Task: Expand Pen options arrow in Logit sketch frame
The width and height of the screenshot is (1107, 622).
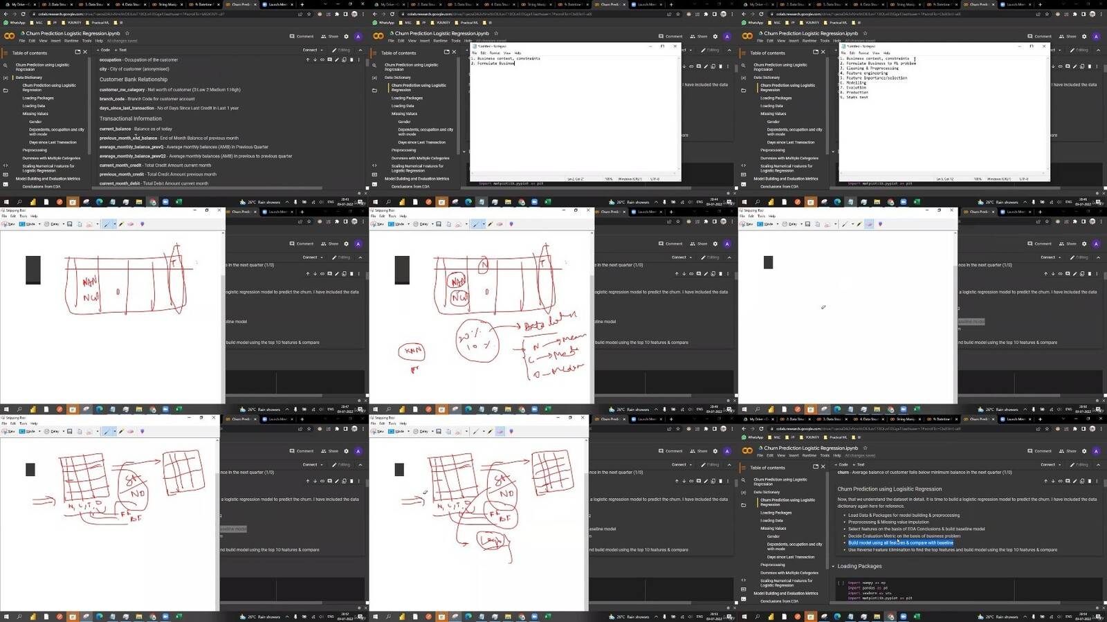Action: click(483, 432)
